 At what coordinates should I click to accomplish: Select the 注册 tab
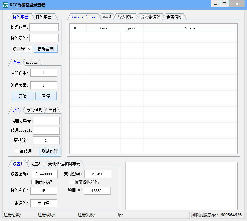[x=16, y=62]
